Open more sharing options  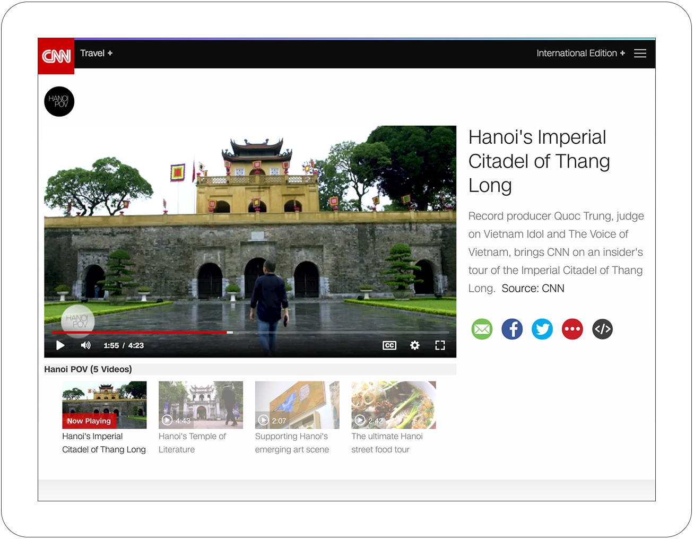tap(572, 329)
